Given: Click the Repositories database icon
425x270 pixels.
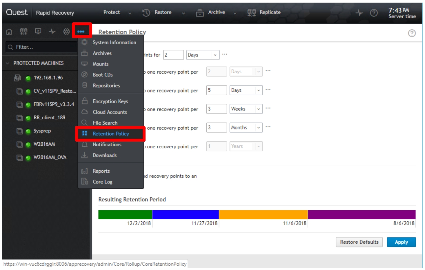Looking at the screenshot, I should pos(84,85).
